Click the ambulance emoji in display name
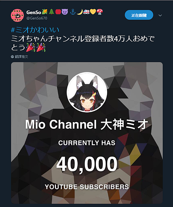This screenshot has width=173, height=207. (86, 12)
